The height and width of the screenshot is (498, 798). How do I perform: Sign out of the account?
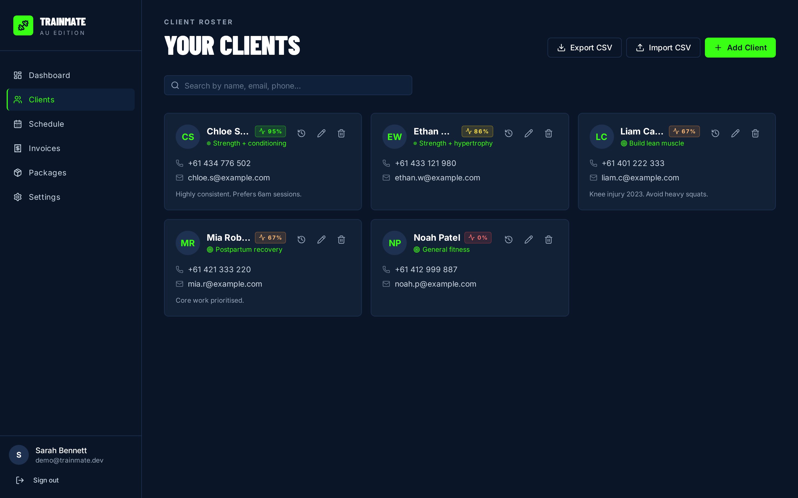37,480
